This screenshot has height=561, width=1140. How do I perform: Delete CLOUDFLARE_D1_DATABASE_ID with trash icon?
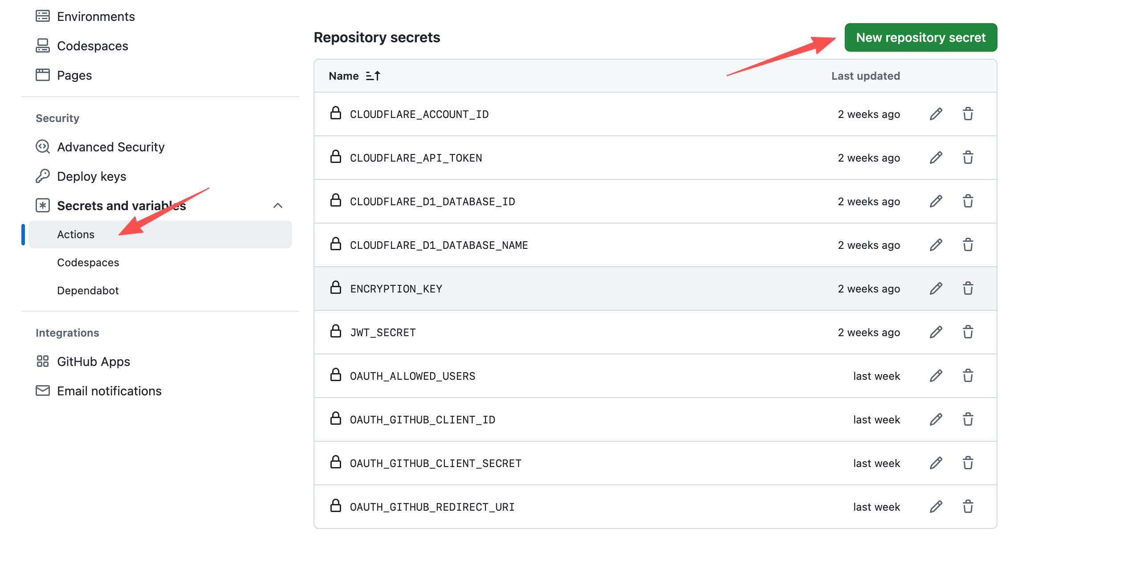click(968, 201)
